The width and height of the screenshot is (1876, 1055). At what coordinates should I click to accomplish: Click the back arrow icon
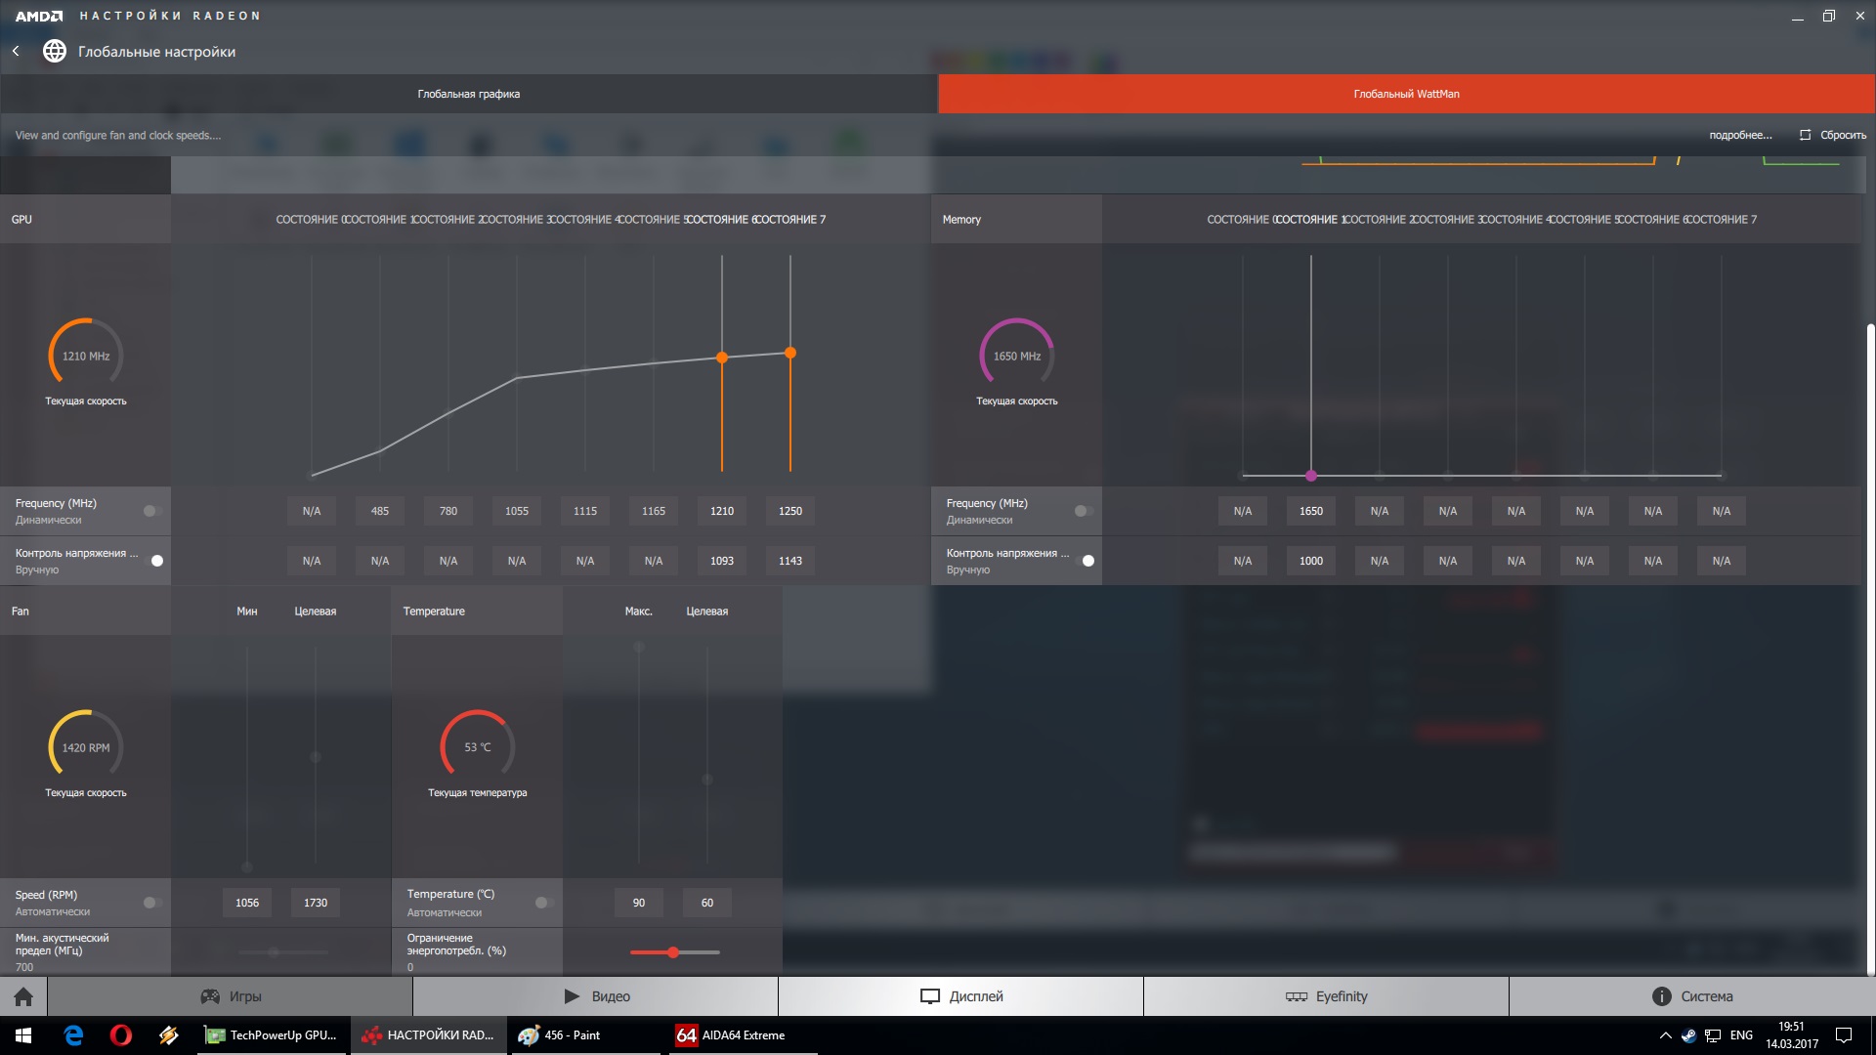(16, 51)
